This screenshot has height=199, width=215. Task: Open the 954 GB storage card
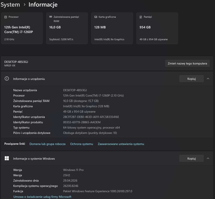pos(157,28)
